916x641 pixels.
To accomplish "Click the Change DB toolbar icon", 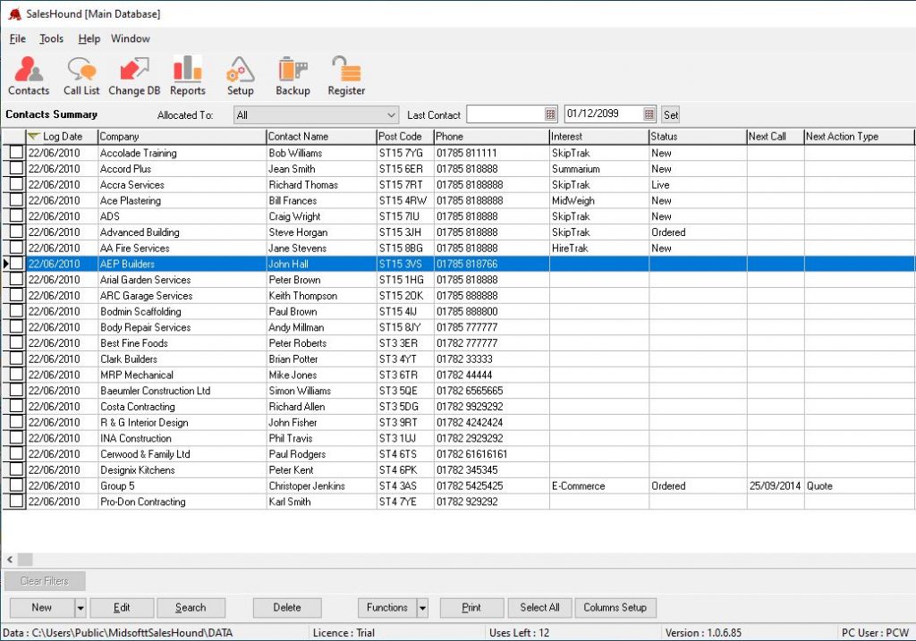I will tap(134, 75).
